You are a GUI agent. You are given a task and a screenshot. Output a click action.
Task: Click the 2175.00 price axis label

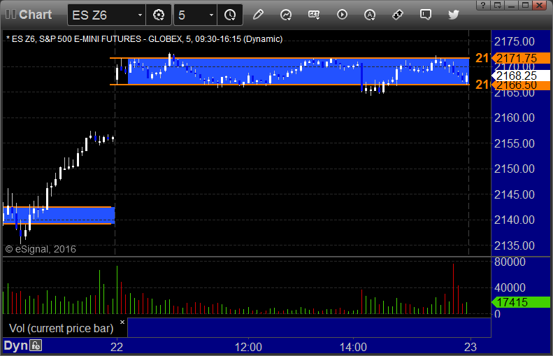pyautogui.click(x=515, y=42)
